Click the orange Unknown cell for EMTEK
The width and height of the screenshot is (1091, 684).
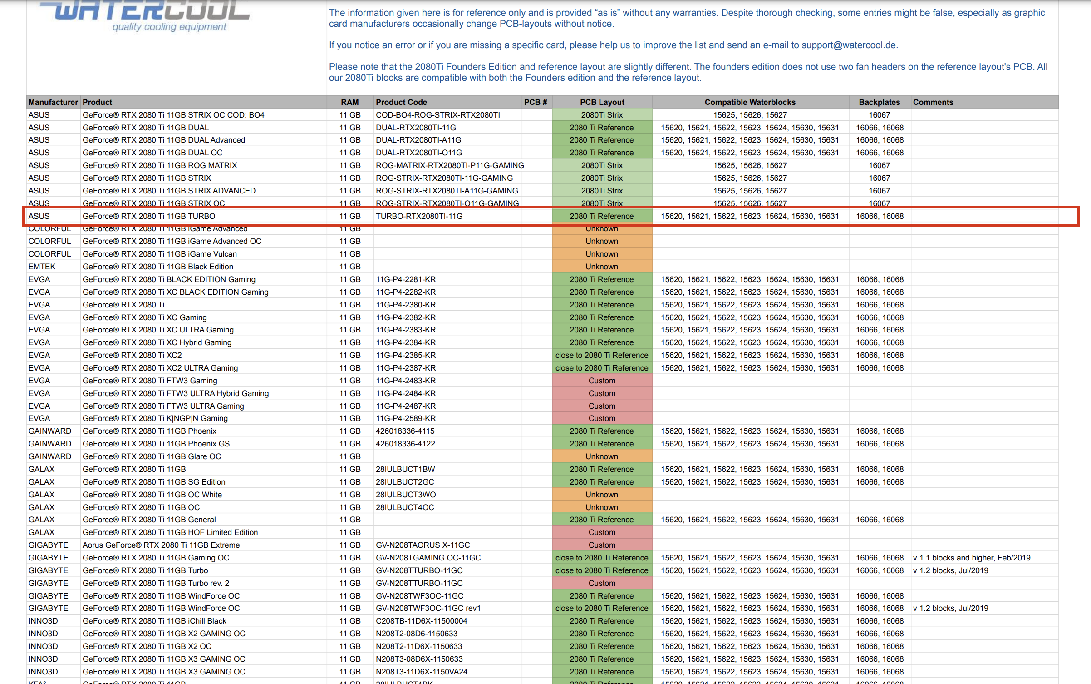click(602, 267)
